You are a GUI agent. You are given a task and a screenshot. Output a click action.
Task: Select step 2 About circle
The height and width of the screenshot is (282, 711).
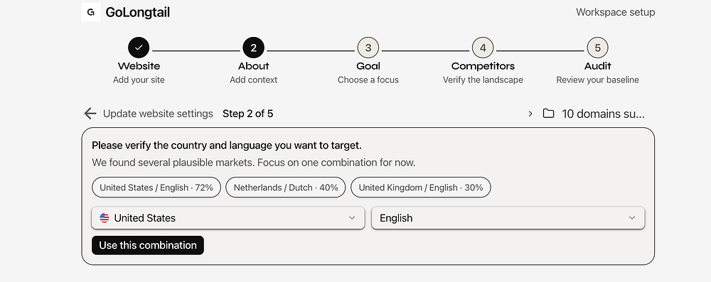click(x=254, y=48)
